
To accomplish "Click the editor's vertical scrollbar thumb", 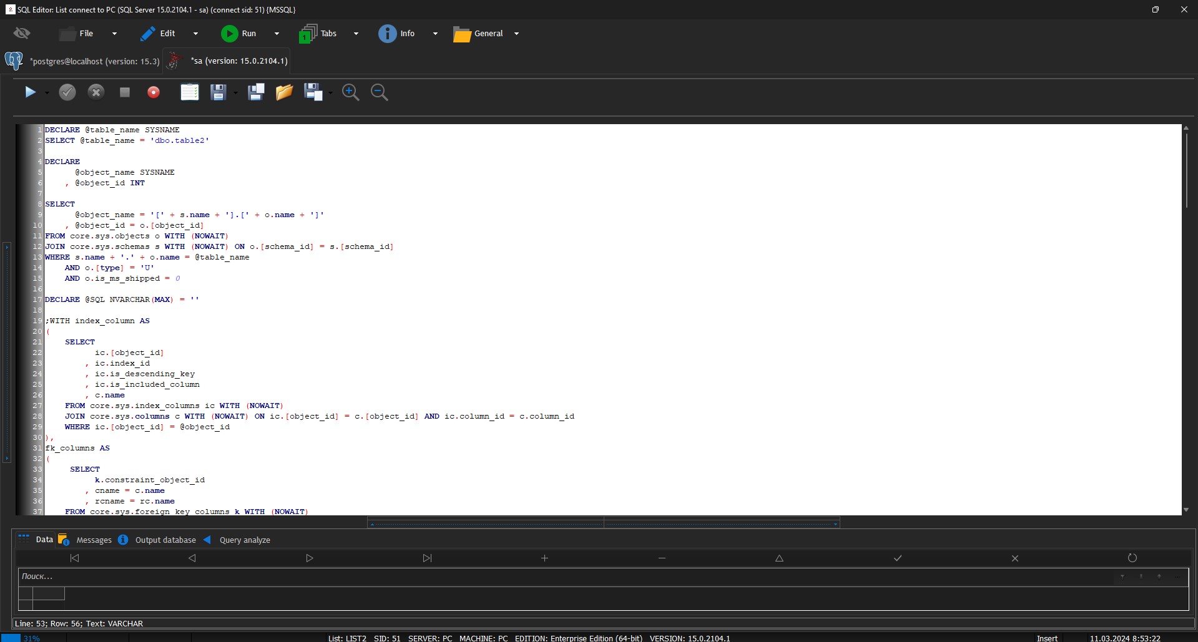I will 1186,170.
